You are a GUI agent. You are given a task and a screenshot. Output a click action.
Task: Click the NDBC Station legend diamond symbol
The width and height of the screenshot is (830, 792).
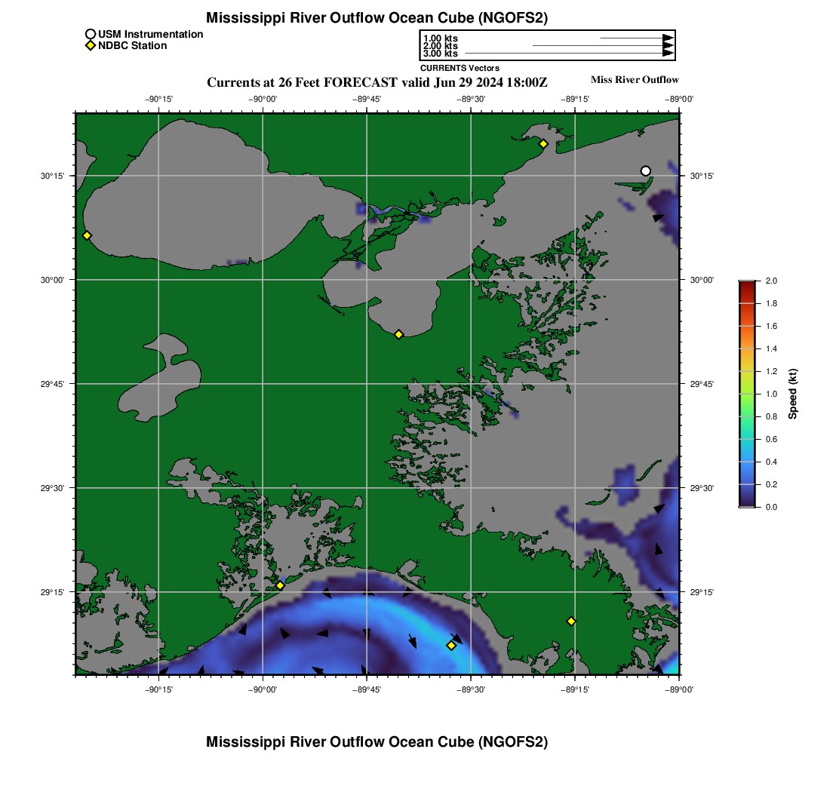point(90,46)
